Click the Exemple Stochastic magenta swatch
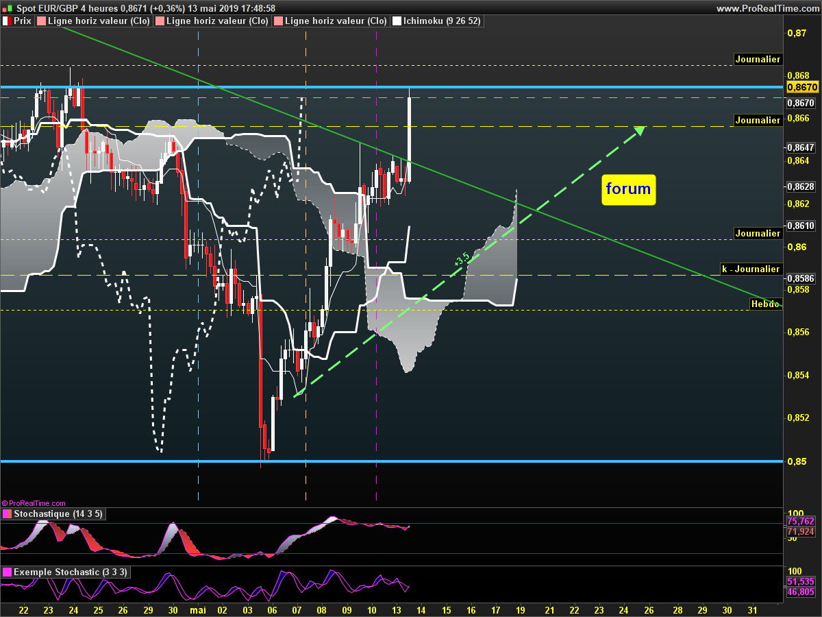 (x=7, y=572)
